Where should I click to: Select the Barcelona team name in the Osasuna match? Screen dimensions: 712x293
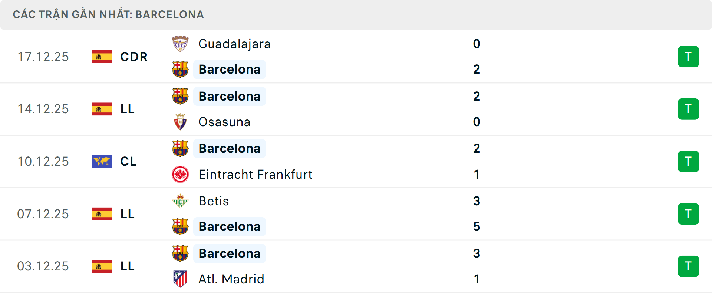[x=230, y=96]
